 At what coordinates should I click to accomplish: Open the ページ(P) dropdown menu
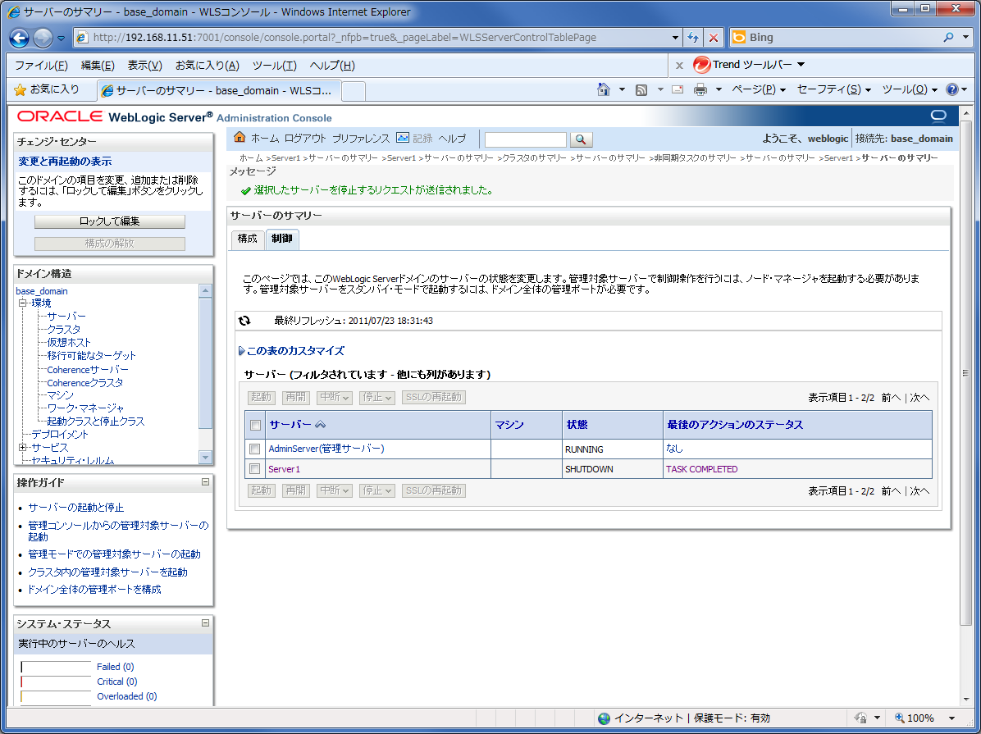click(x=758, y=89)
